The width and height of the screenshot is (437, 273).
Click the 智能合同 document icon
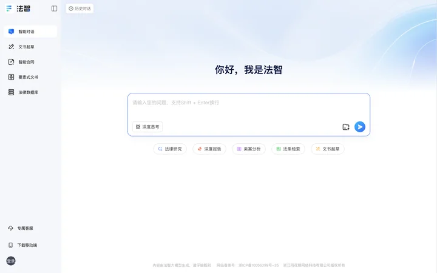(x=11, y=62)
